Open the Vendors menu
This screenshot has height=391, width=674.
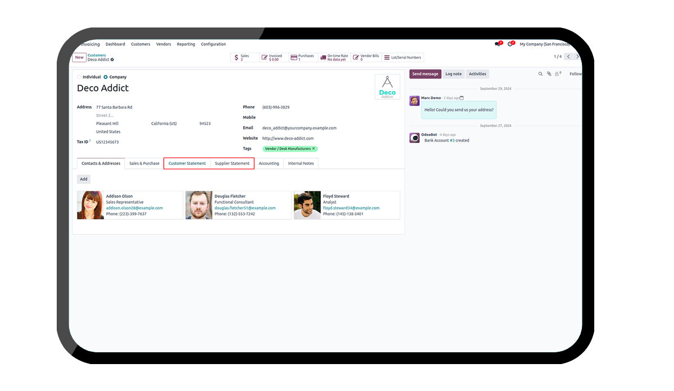coord(163,44)
